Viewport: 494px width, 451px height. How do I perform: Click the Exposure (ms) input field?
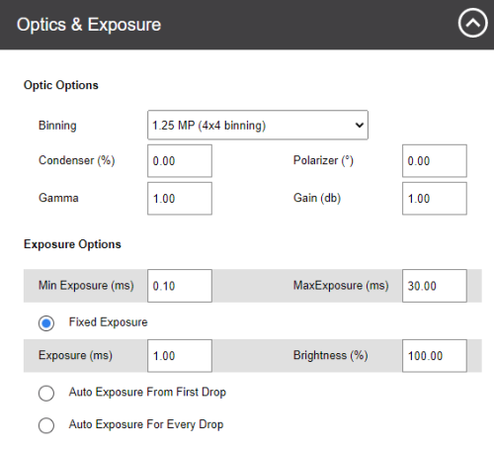(180, 356)
